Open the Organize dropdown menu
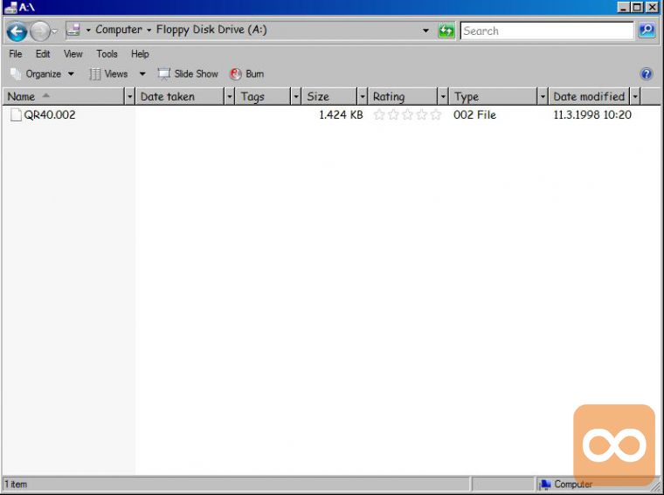The height and width of the screenshot is (495, 664). 43,74
